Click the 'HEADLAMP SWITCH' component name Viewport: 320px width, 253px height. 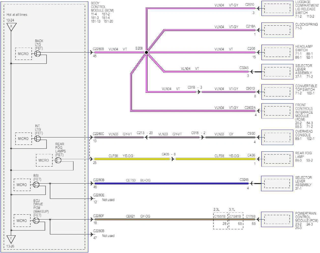tap(304, 48)
